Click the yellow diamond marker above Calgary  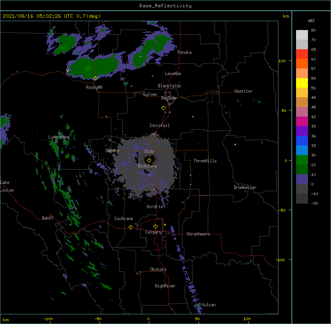point(156,227)
